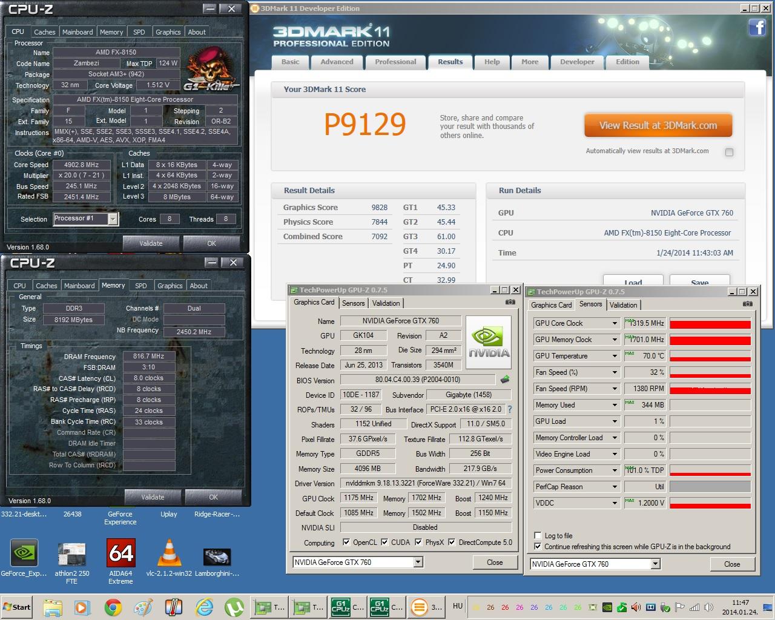This screenshot has height=620, width=775.
Task: Open the SPD tab in memory CPU-Z window
Action: pyautogui.click(x=141, y=286)
